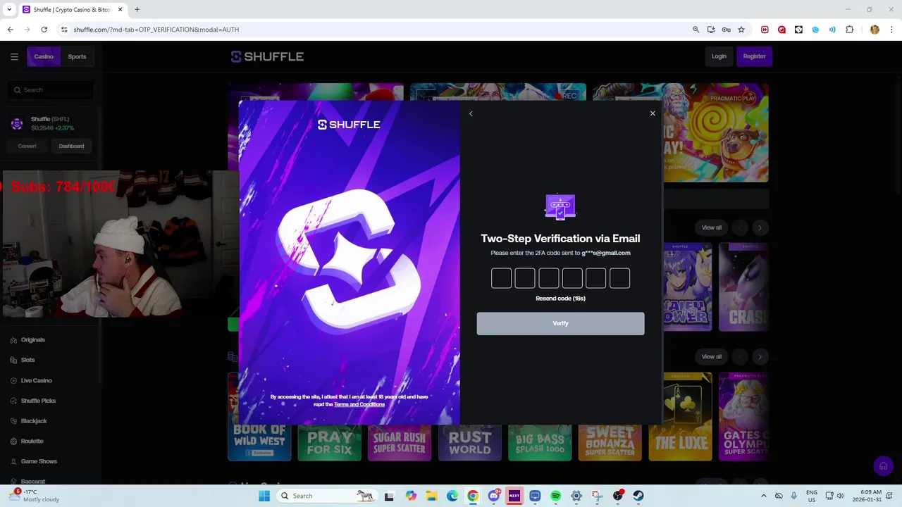Click the second View all link

coord(711,356)
